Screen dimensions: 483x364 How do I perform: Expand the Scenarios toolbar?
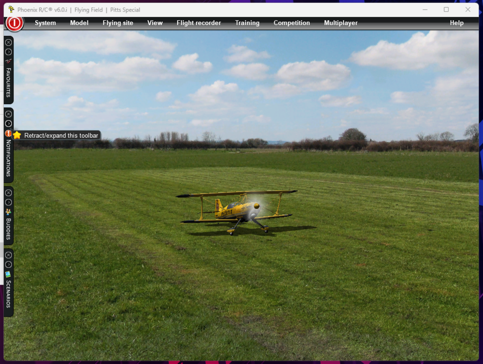pyautogui.click(x=8, y=264)
